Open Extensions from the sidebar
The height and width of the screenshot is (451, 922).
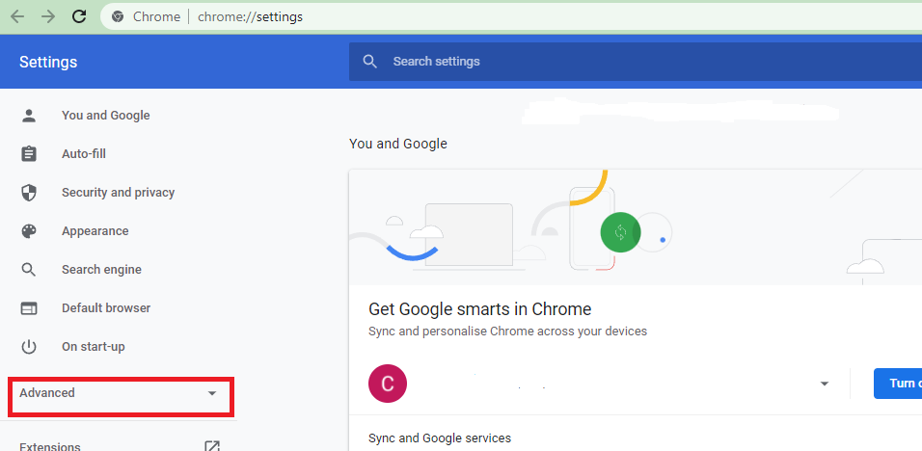click(x=50, y=446)
